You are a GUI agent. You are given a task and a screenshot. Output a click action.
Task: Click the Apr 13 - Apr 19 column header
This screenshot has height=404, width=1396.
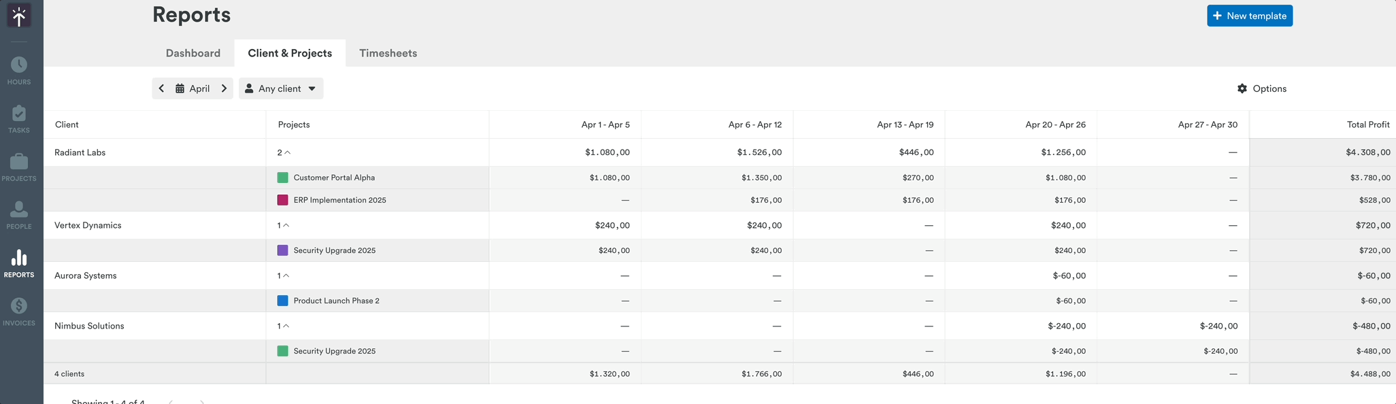pyautogui.click(x=905, y=124)
